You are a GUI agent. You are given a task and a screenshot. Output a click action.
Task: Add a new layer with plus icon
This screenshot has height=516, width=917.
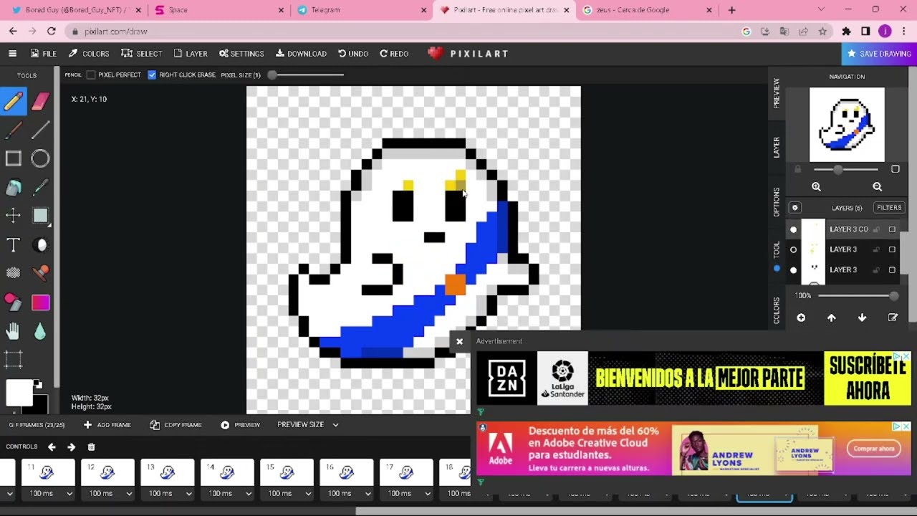[801, 317]
